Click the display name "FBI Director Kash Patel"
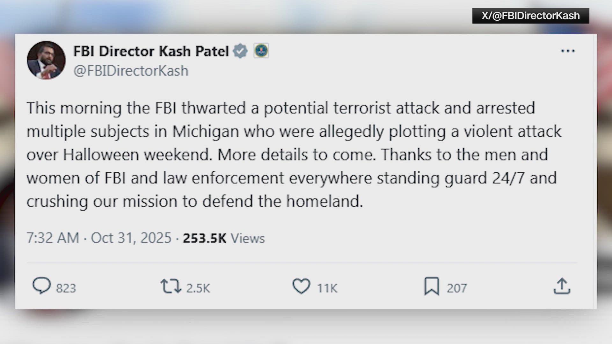Image resolution: width=612 pixels, height=344 pixels. (151, 51)
